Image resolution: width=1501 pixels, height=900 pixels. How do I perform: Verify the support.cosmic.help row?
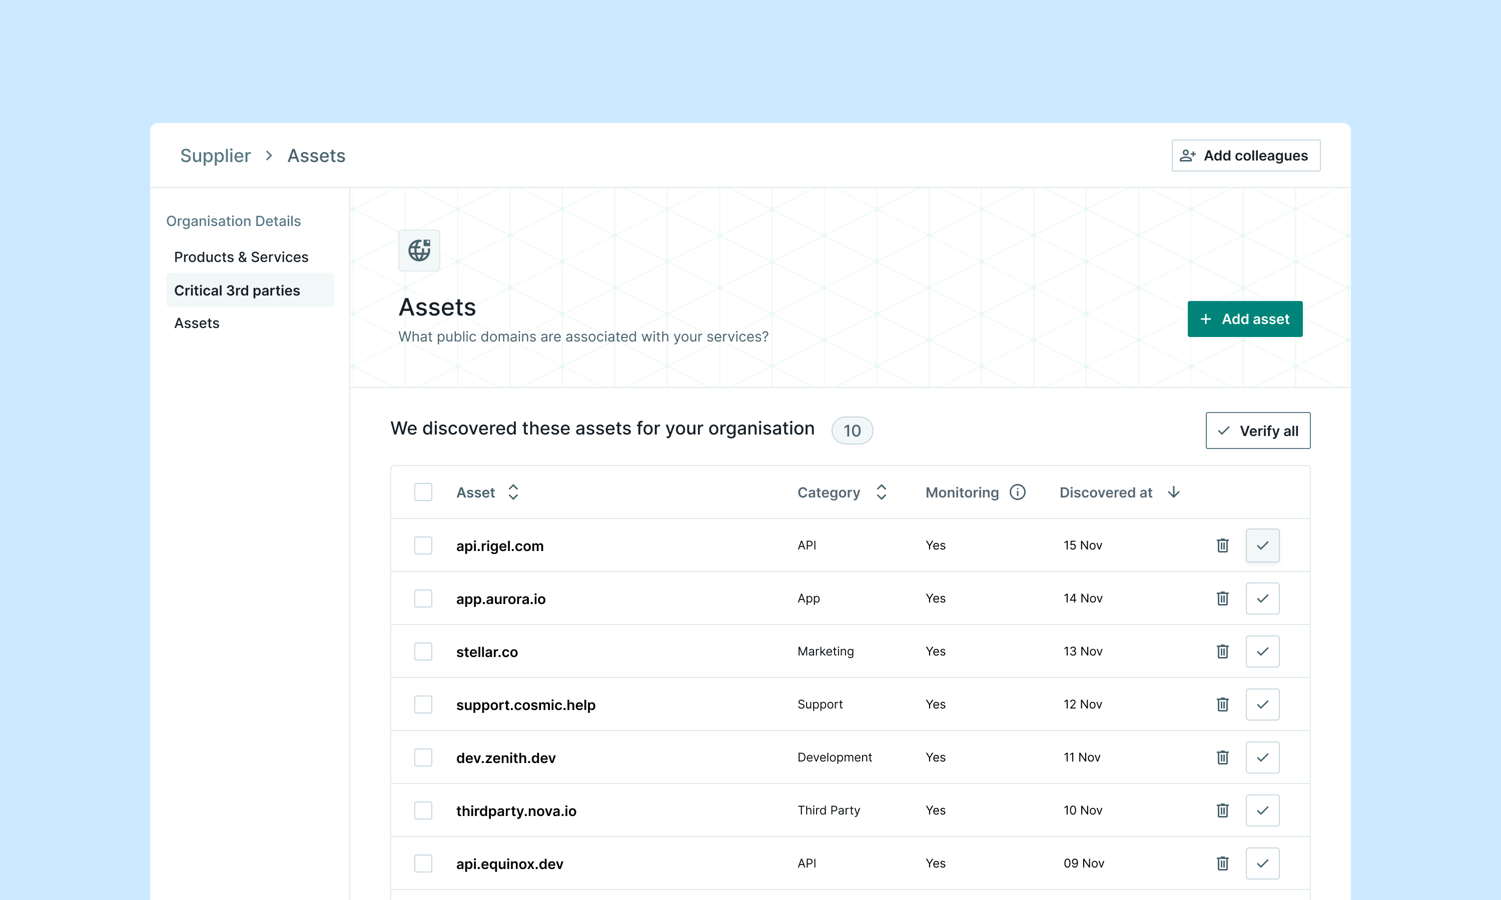coord(1262,704)
